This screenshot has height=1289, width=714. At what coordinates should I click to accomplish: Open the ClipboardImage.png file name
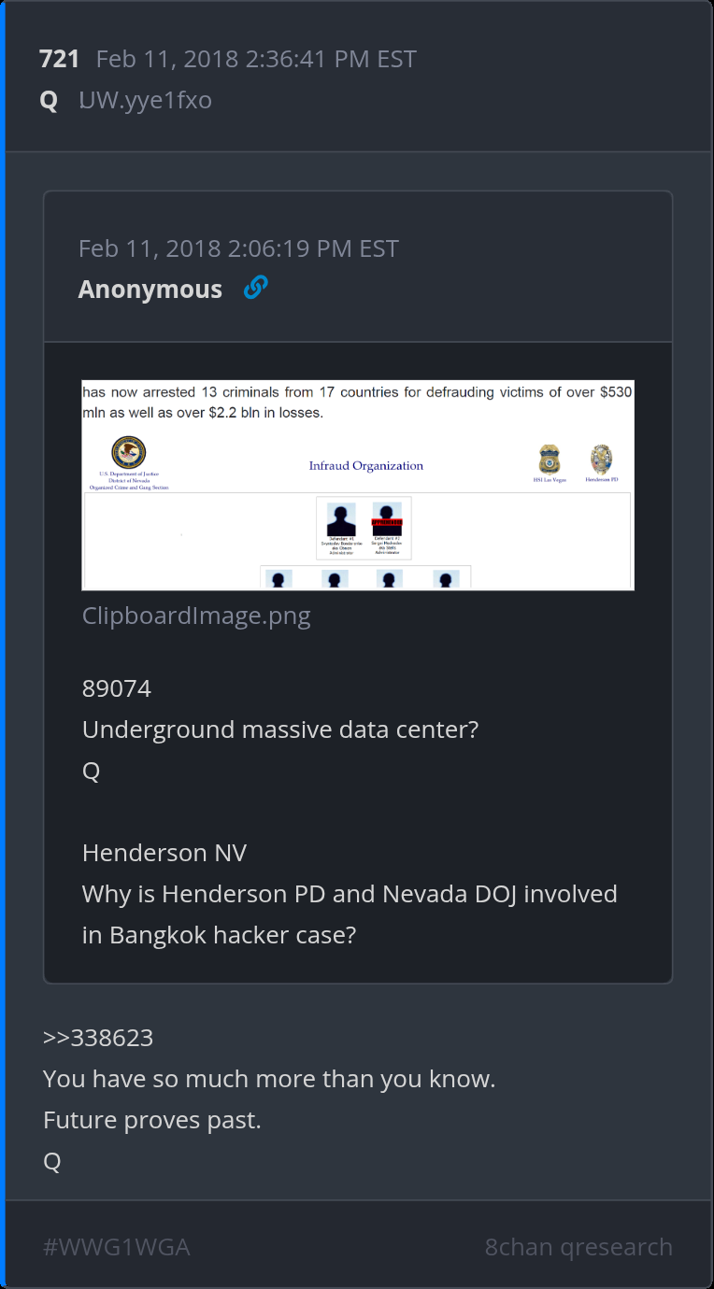[x=196, y=616]
